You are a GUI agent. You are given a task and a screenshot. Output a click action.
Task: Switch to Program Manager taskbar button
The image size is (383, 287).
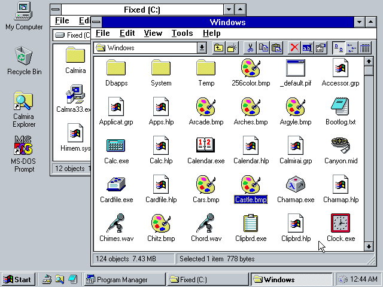(125, 279)
